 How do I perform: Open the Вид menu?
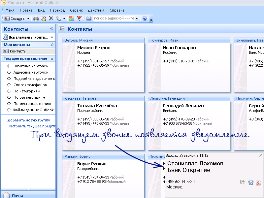coord(41,10)
